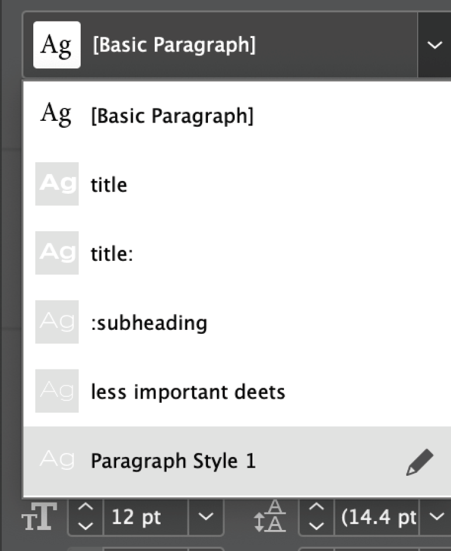Click the Ag preview thumbnail beside 'title'
The image size is (451, 551).
(x=57, y=184)
